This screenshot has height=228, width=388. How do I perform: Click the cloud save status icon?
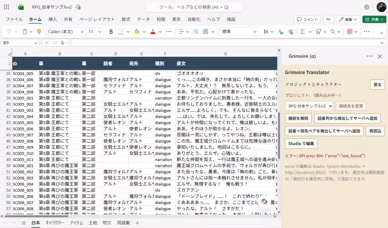[x=78, y=7]
